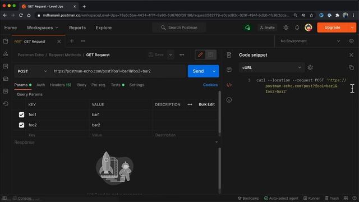Image resolution: width=359 pixels, height=202 pixels.
Task: Open new request tab with plus icon
Action: pyautogui.click(x=72, y=41)
